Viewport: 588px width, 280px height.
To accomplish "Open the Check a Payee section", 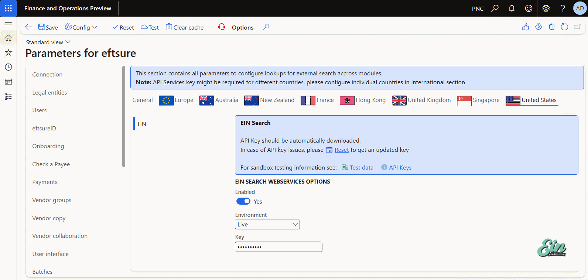I will (51, 164).
